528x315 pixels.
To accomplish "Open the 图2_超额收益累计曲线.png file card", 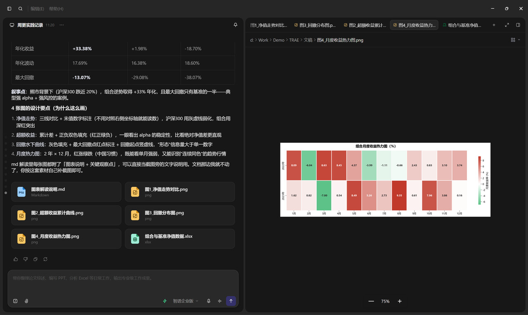I will pyautogui.click(x=66, y=216).
